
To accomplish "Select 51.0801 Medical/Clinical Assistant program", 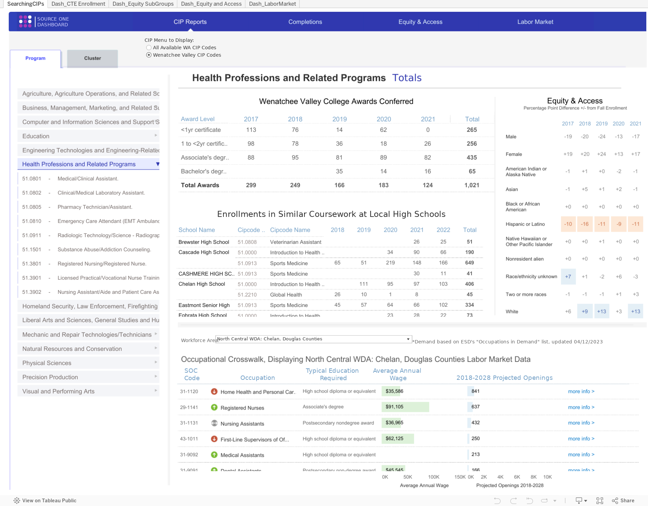I will point(88,179).
